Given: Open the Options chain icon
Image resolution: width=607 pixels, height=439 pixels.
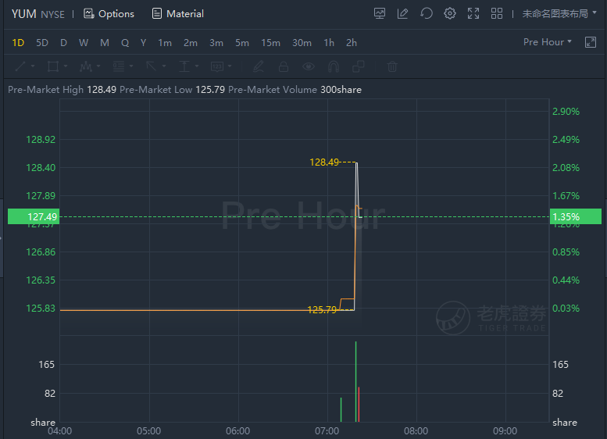Looking at the screenshot, I should [88, 14].
